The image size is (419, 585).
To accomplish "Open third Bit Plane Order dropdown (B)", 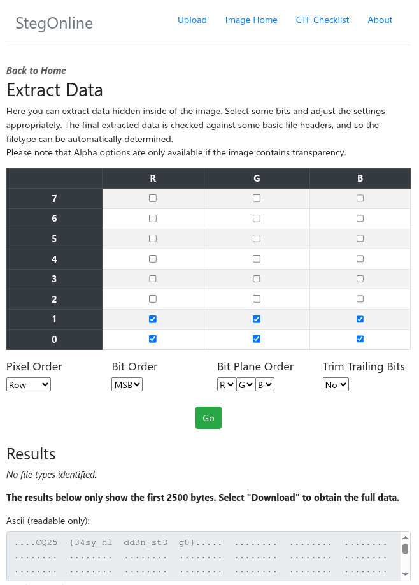I will (x=265, y=385).
